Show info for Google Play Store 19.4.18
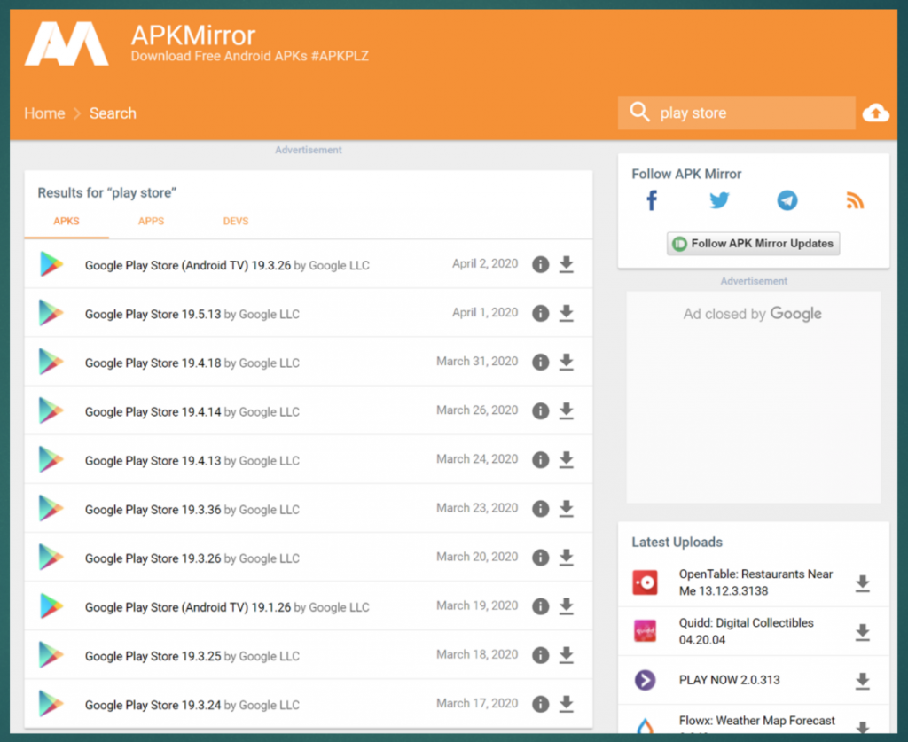 click(540, 363)
